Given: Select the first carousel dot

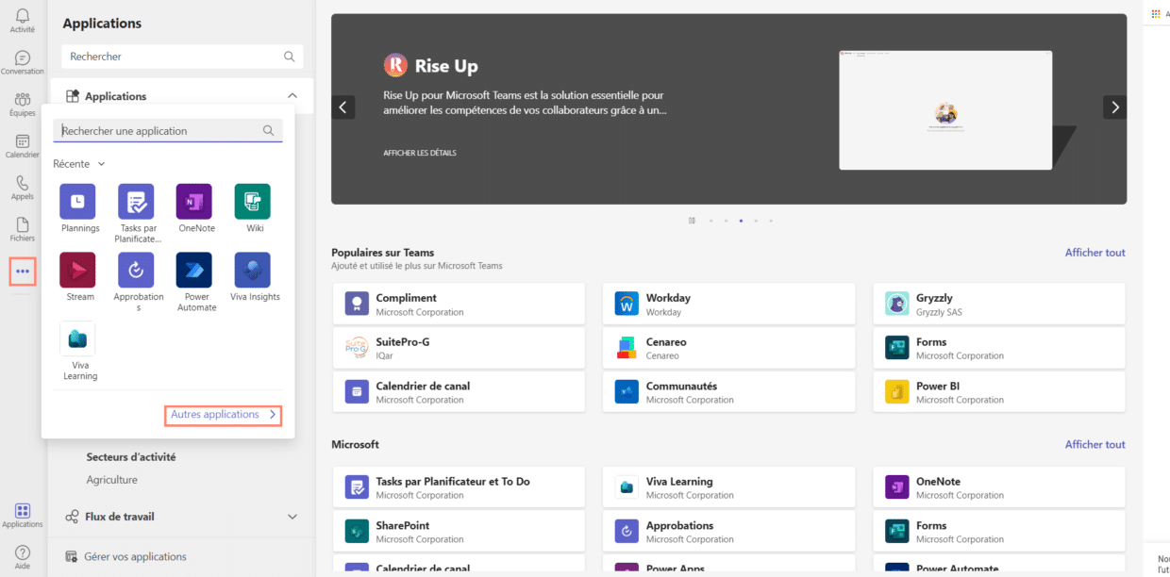Looking at the screenshot, I should tap(710, 221).
